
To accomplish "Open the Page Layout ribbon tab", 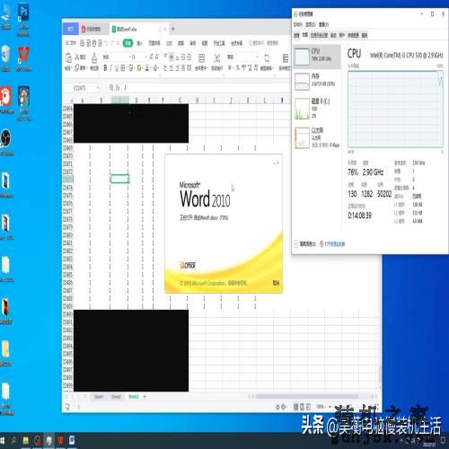I will click(x=154, y=43).
